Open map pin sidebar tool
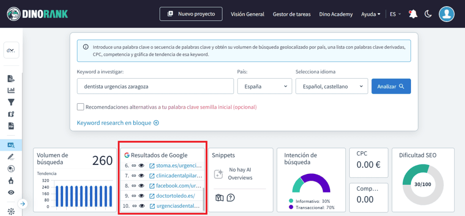This screenshot has width=465, height=216. click(11, 114)
